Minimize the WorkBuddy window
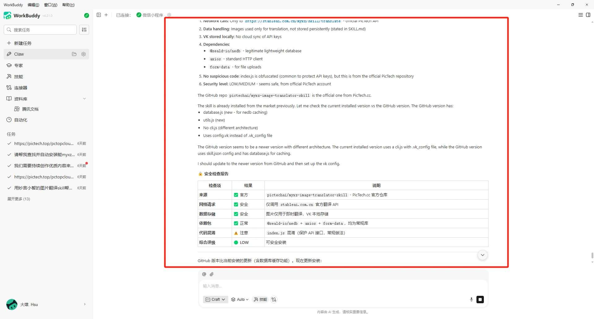The image size is (594, 319). pyautogui.click(x=558, y=5)
